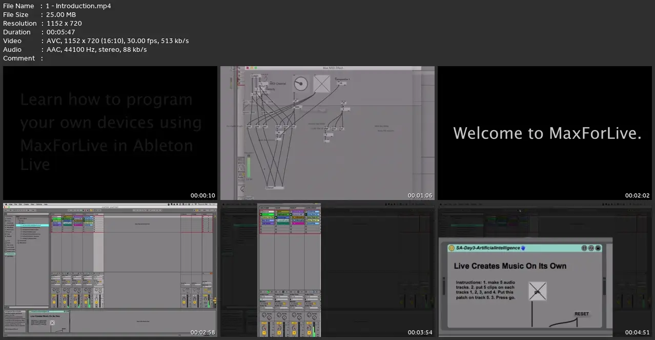
Task: Click the 'Instructions' paragraph on the device
Action: (486, 290)
